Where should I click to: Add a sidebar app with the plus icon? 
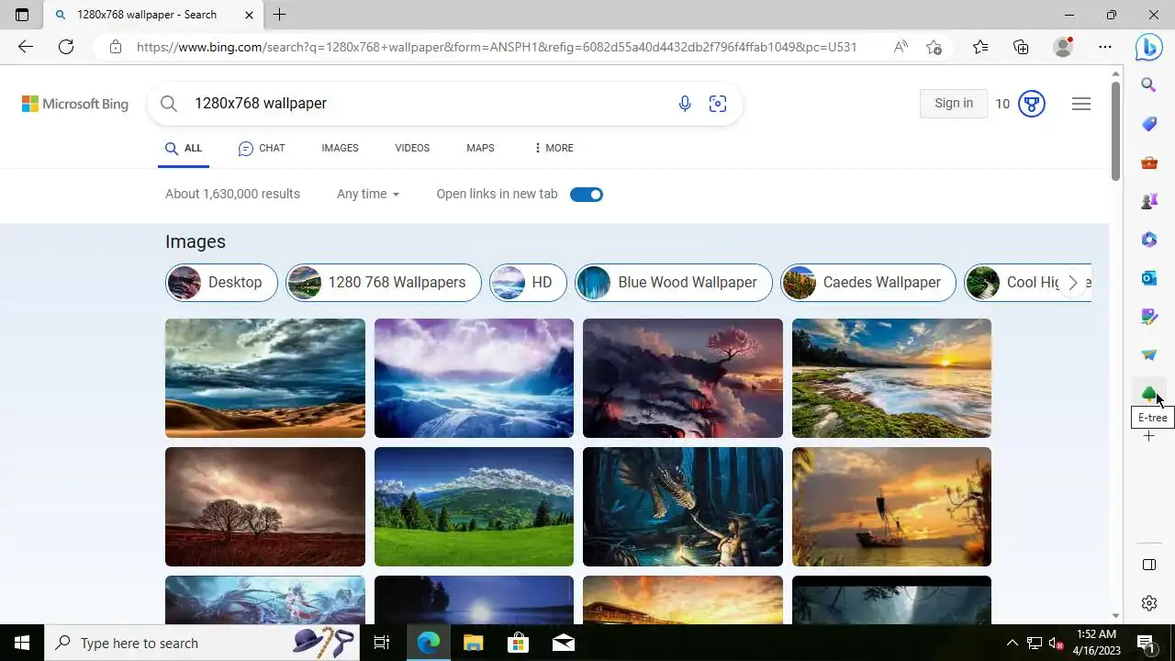tap(1148, 436)
